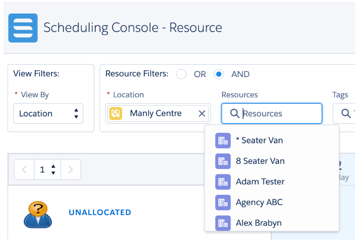Click the icon next to Adam Tester
355x244 pixels.
(223, 182)
